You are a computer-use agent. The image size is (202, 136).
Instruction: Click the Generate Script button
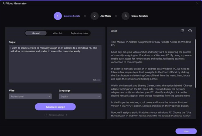coord(55,107)
